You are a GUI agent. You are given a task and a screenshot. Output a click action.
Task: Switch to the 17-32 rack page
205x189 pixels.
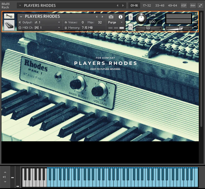[x=147, y=6]
